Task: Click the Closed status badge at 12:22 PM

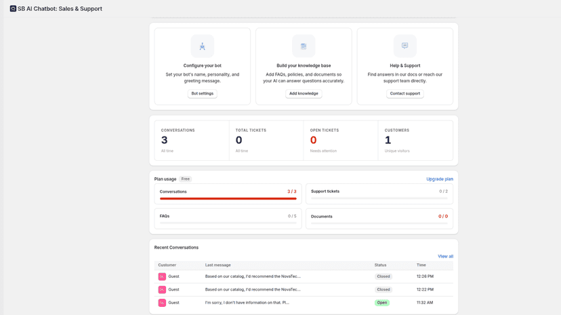Action: click(x=383, y=289)
